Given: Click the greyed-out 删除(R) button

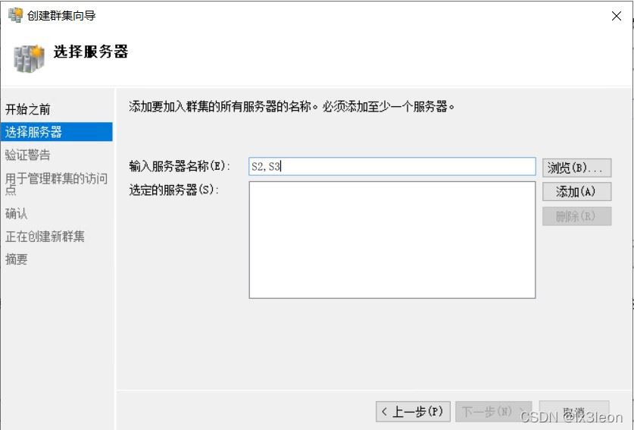Looking at the screenshot, I should coord(576,216).
